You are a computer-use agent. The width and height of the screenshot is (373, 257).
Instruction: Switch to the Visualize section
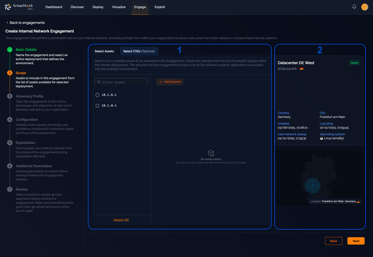[x=119, y=7]
